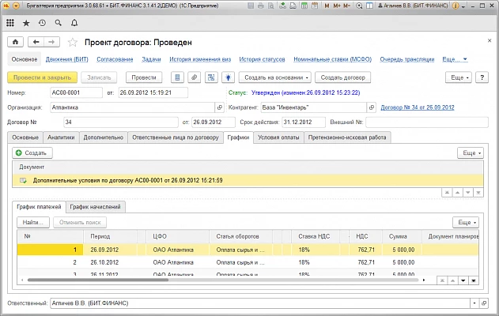Open document movements report icon
The width and height of the screenshot is (499, 316).
pyautogui.click(x=177, y=77)
